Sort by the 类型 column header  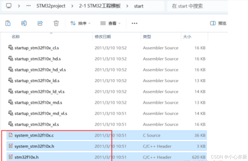[x=147, y=37]
